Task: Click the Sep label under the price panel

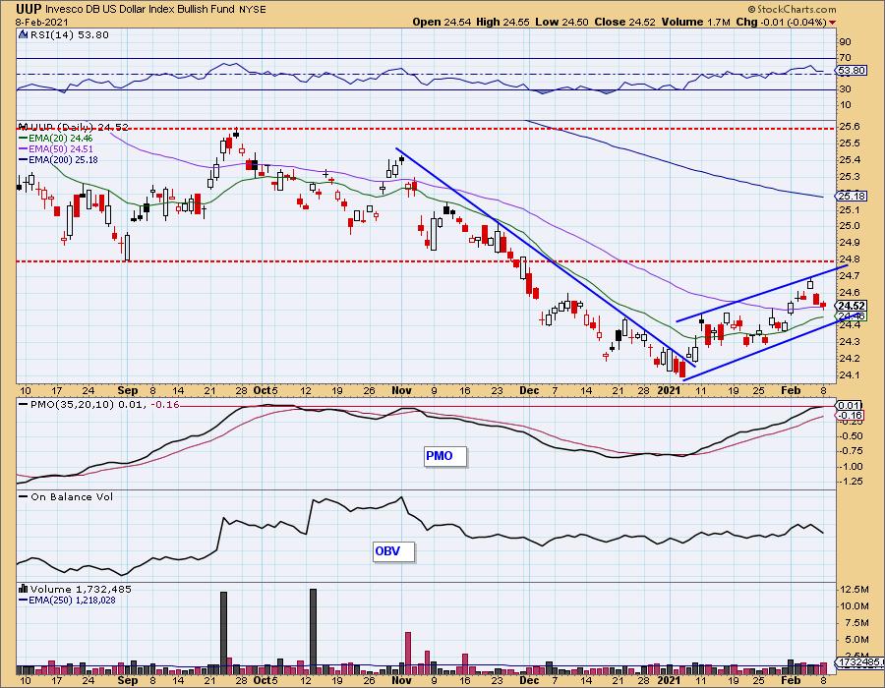Action: pyautogui.click(x=128, y=390)
